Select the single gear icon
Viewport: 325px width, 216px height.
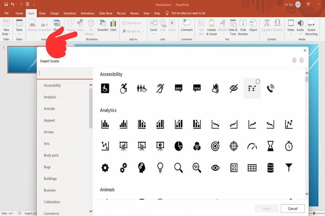point(105,168)
